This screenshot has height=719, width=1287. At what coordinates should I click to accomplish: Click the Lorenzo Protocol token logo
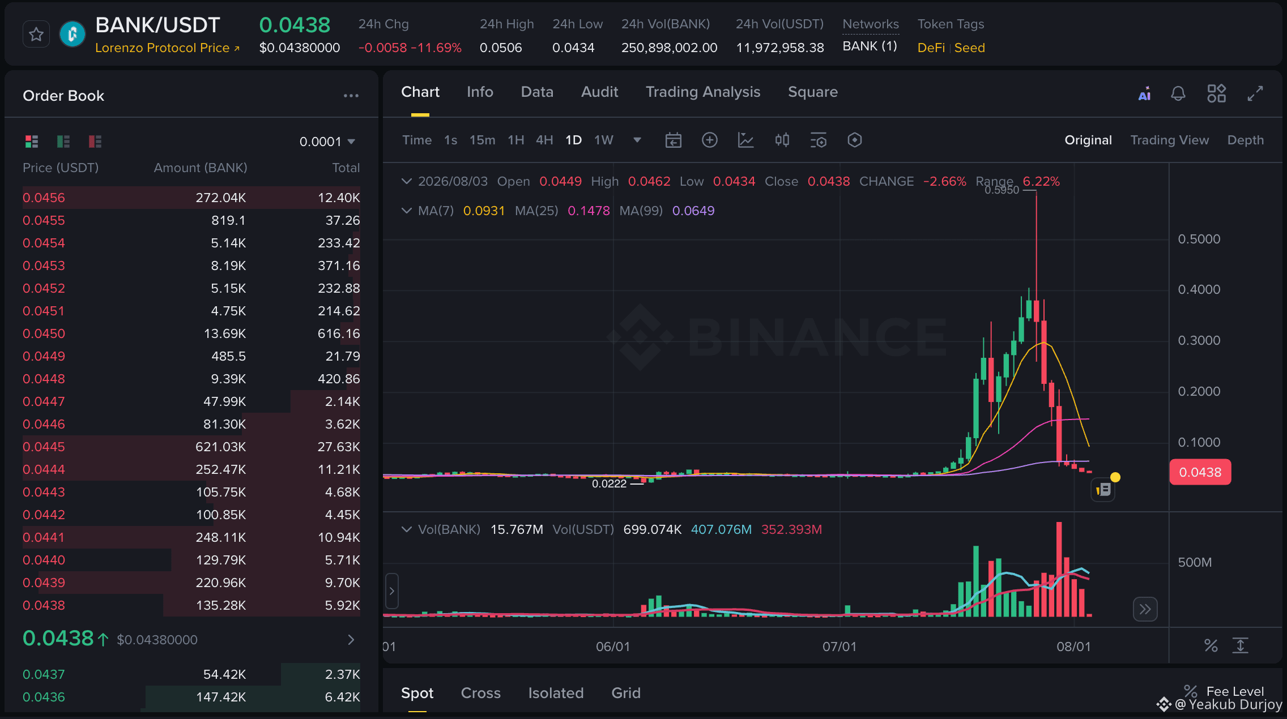pyautogui.click(x=73, y=35)
